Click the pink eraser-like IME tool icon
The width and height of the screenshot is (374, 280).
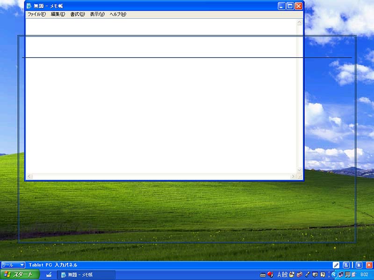click(300, 275)
